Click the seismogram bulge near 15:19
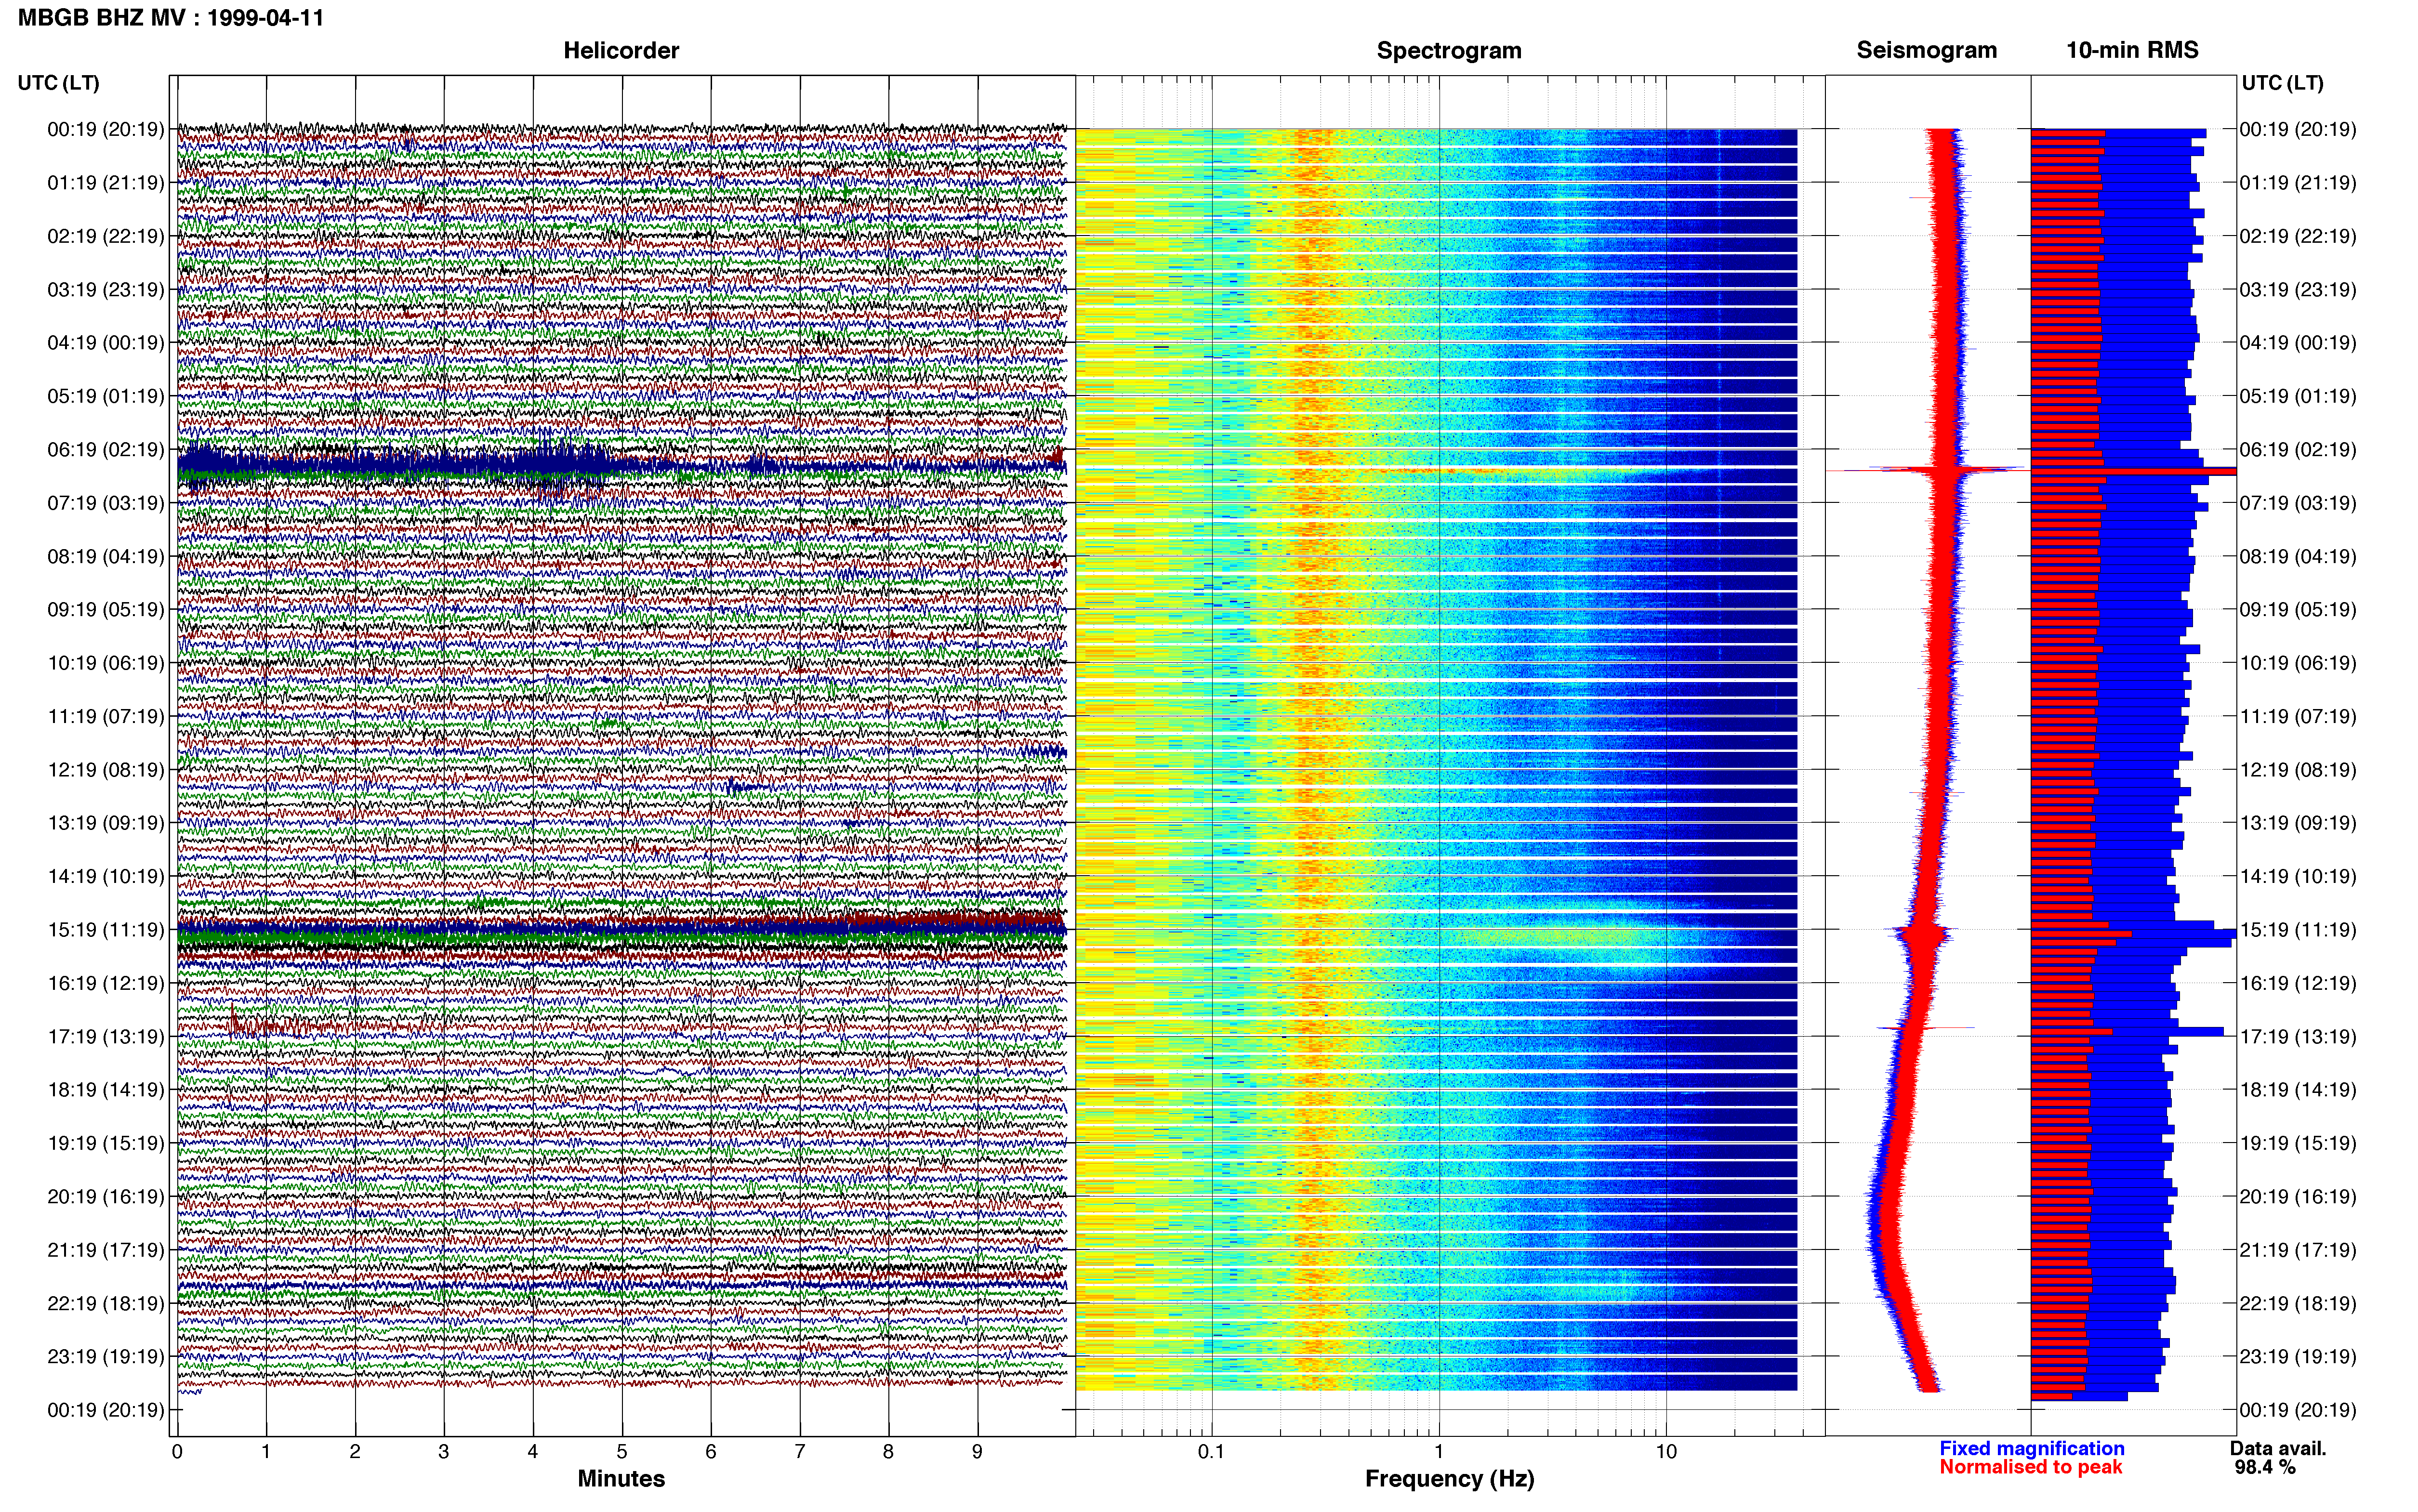Screen dimensions: 2418x1512 click(x=1922, y=935)
